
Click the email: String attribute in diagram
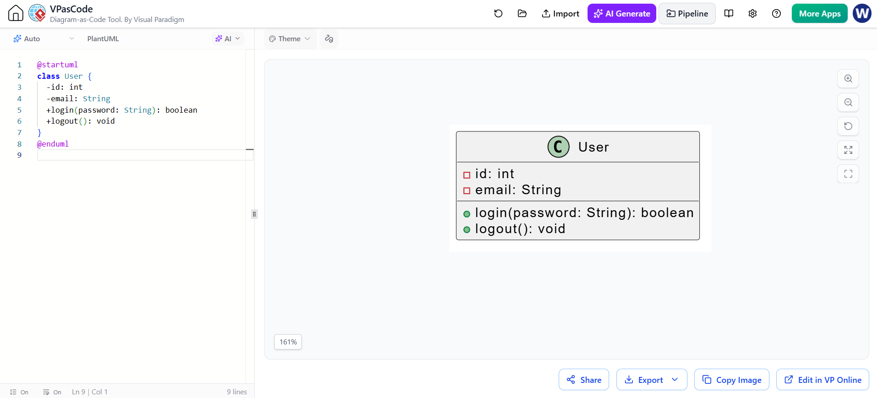[518, 190]
